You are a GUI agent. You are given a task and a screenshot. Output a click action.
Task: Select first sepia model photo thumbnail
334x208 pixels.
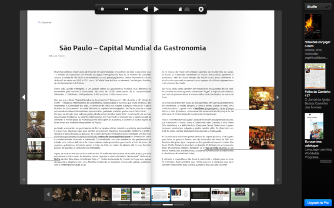(x=62, y=194)
